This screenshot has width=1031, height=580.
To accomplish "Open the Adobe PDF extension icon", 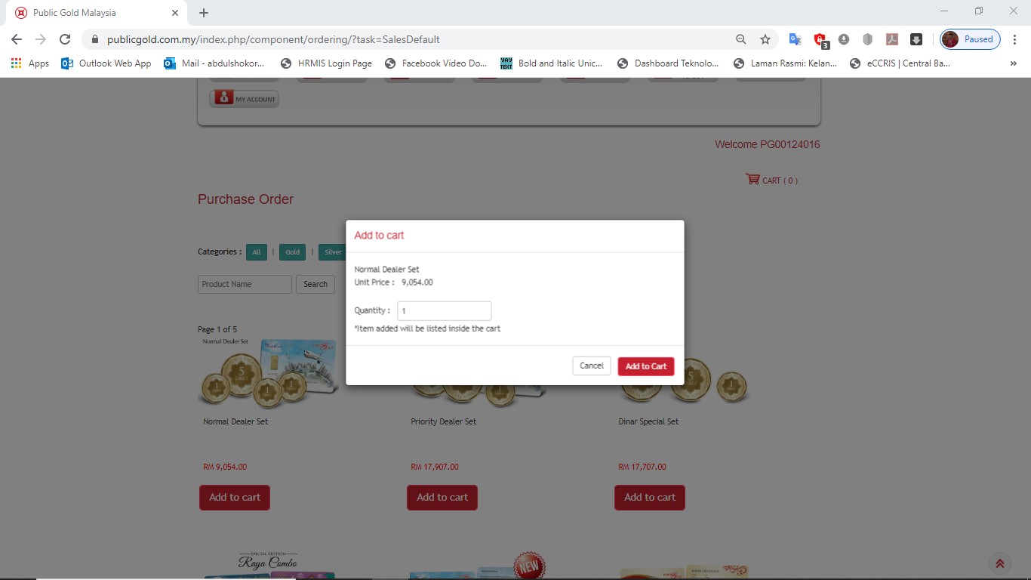I will click(891, 39).
